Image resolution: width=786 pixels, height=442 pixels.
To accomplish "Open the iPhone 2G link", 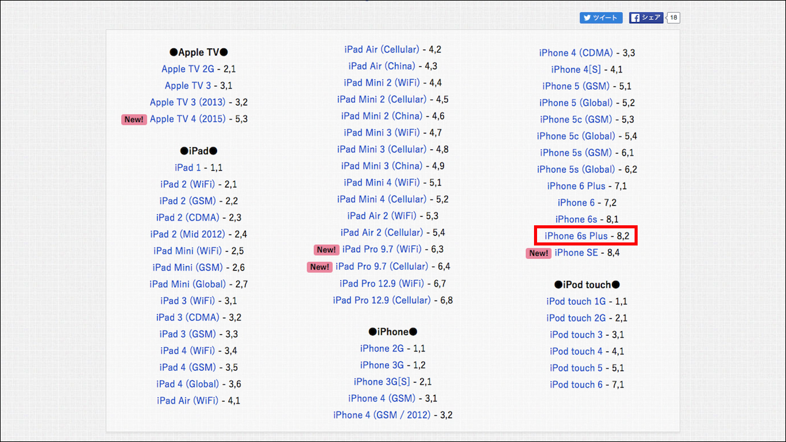I will tap(382, 348).
